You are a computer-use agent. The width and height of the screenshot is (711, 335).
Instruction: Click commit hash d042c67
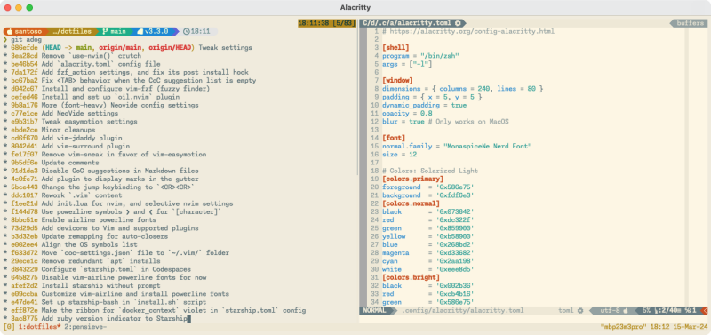coord(25,88)
